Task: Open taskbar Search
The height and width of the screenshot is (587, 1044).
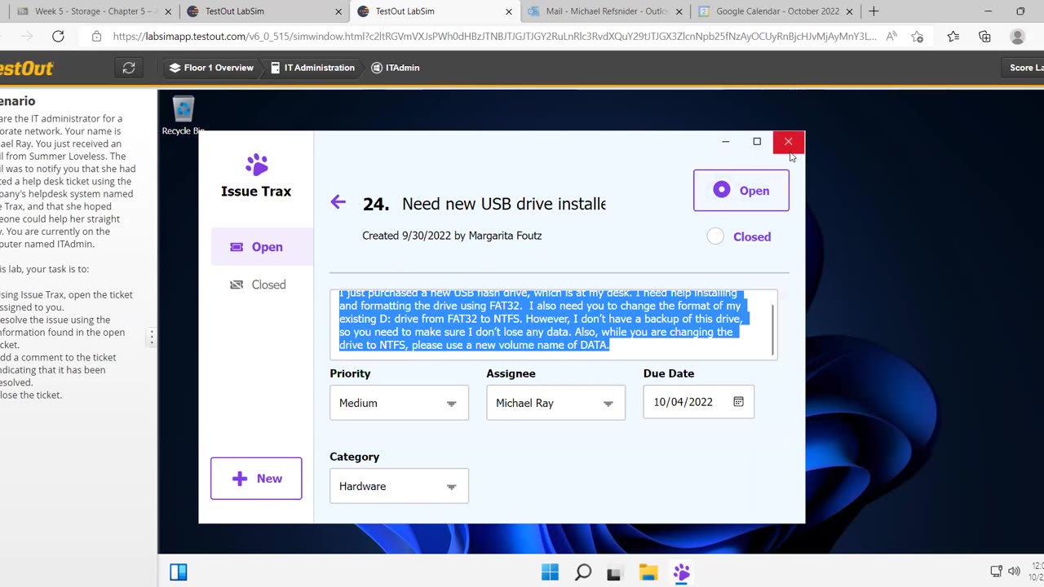Action: pyautogui.click(x=582, y=572)
